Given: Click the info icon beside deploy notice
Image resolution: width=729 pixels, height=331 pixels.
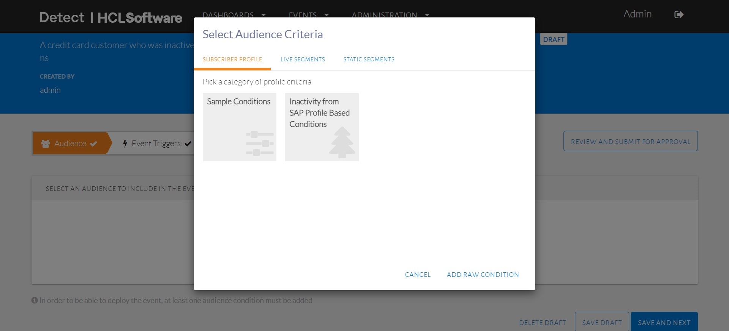Looking at the screenshot, I should [35, 300].
